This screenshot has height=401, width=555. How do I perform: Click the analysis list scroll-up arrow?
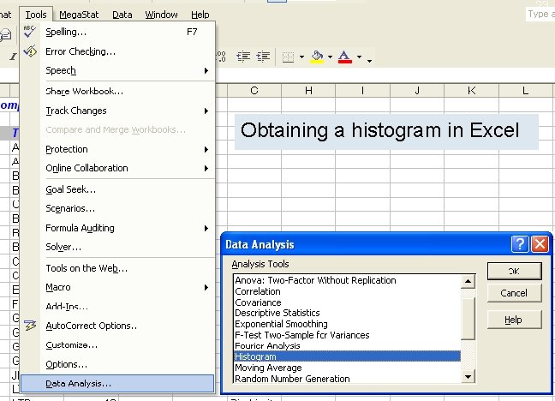pos(468,282)
